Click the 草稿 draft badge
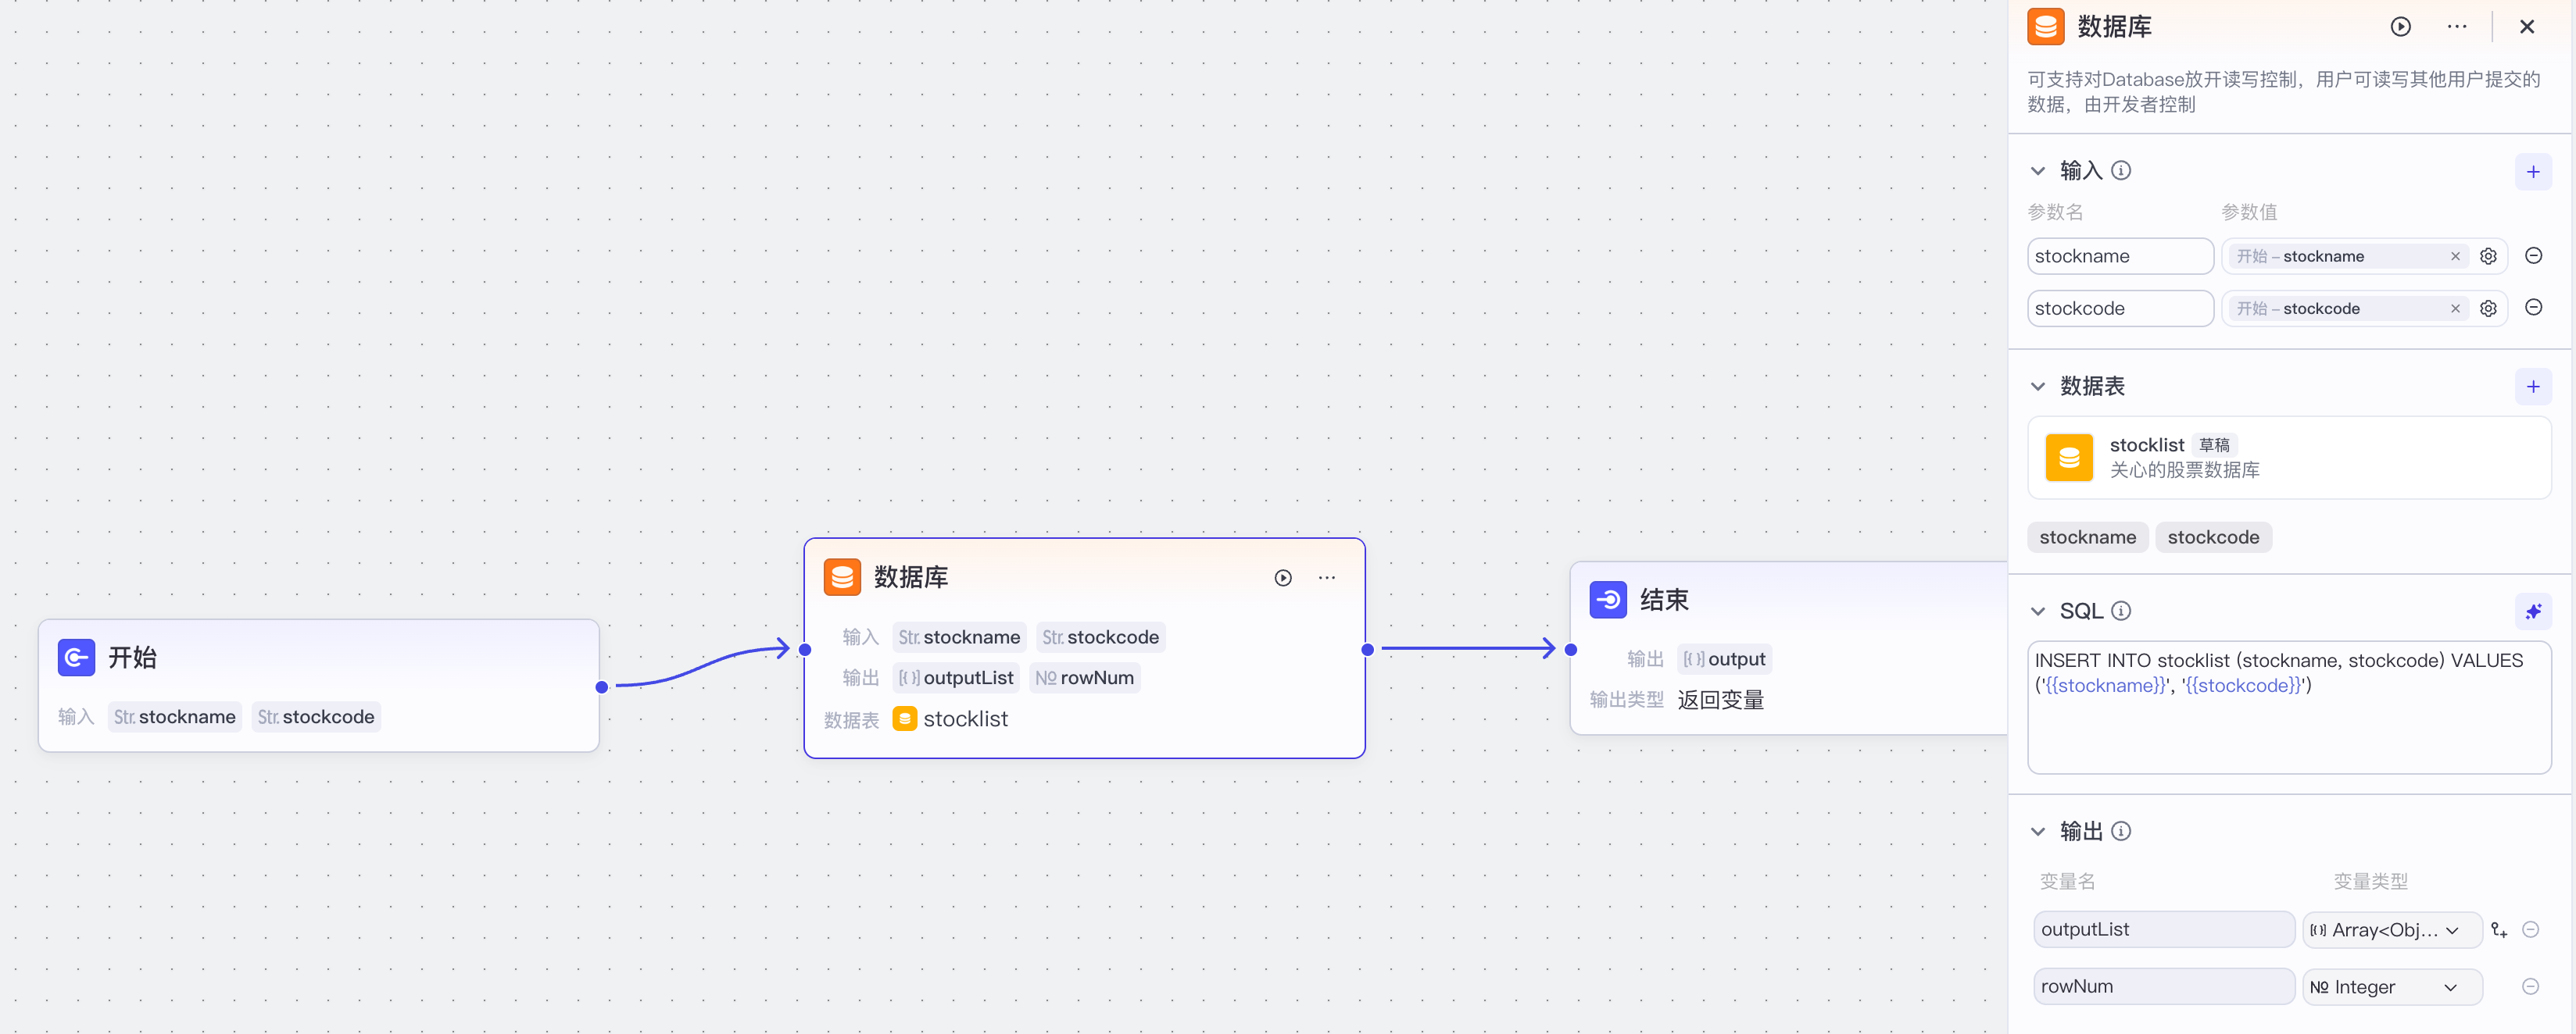This screenshot has height=1034, width=2576. 2214,446
